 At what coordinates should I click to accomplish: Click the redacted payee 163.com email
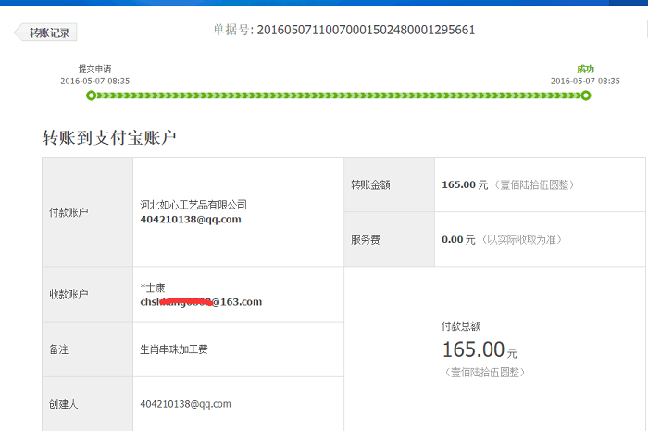coord(201,301)
